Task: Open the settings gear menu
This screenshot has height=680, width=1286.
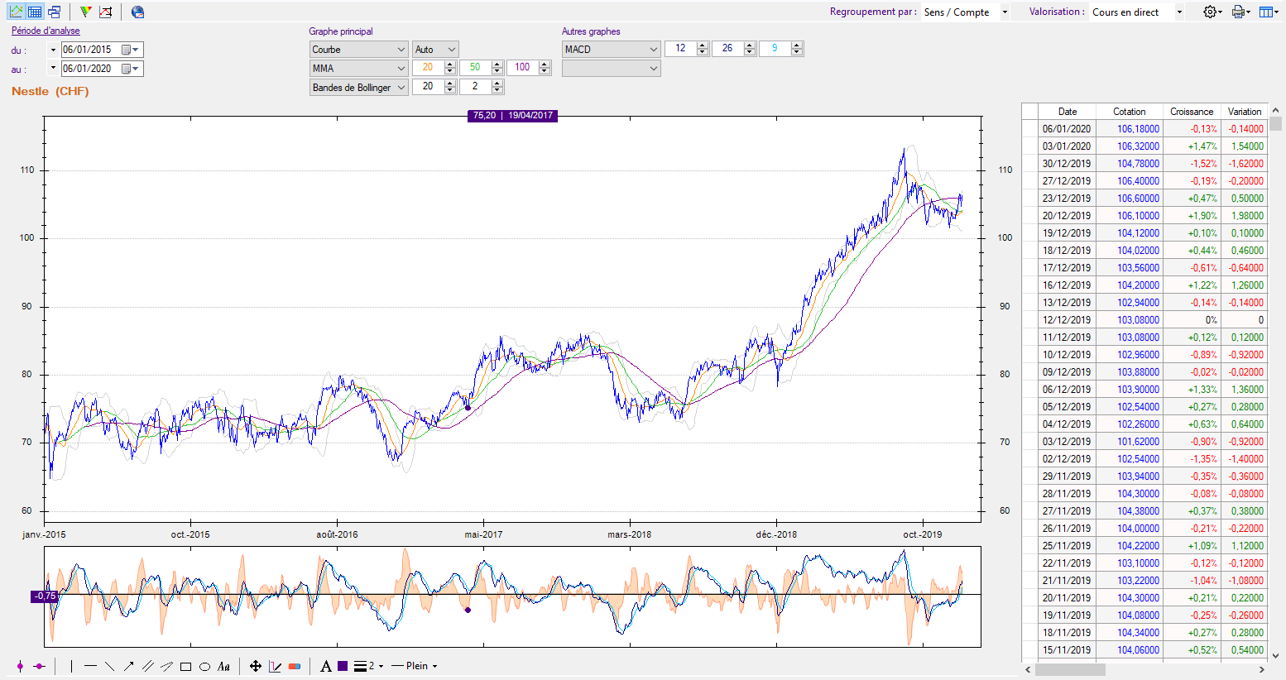Action: [1212, 12]
